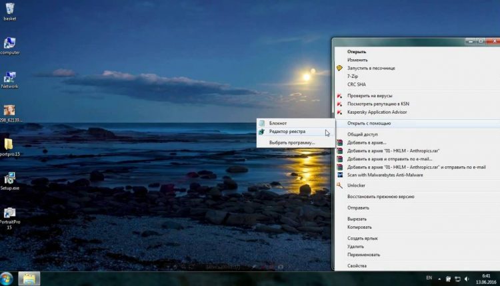
Task: Click the Kaspersky icon beside Проверить на вирусы
Action: pos(339,96)
